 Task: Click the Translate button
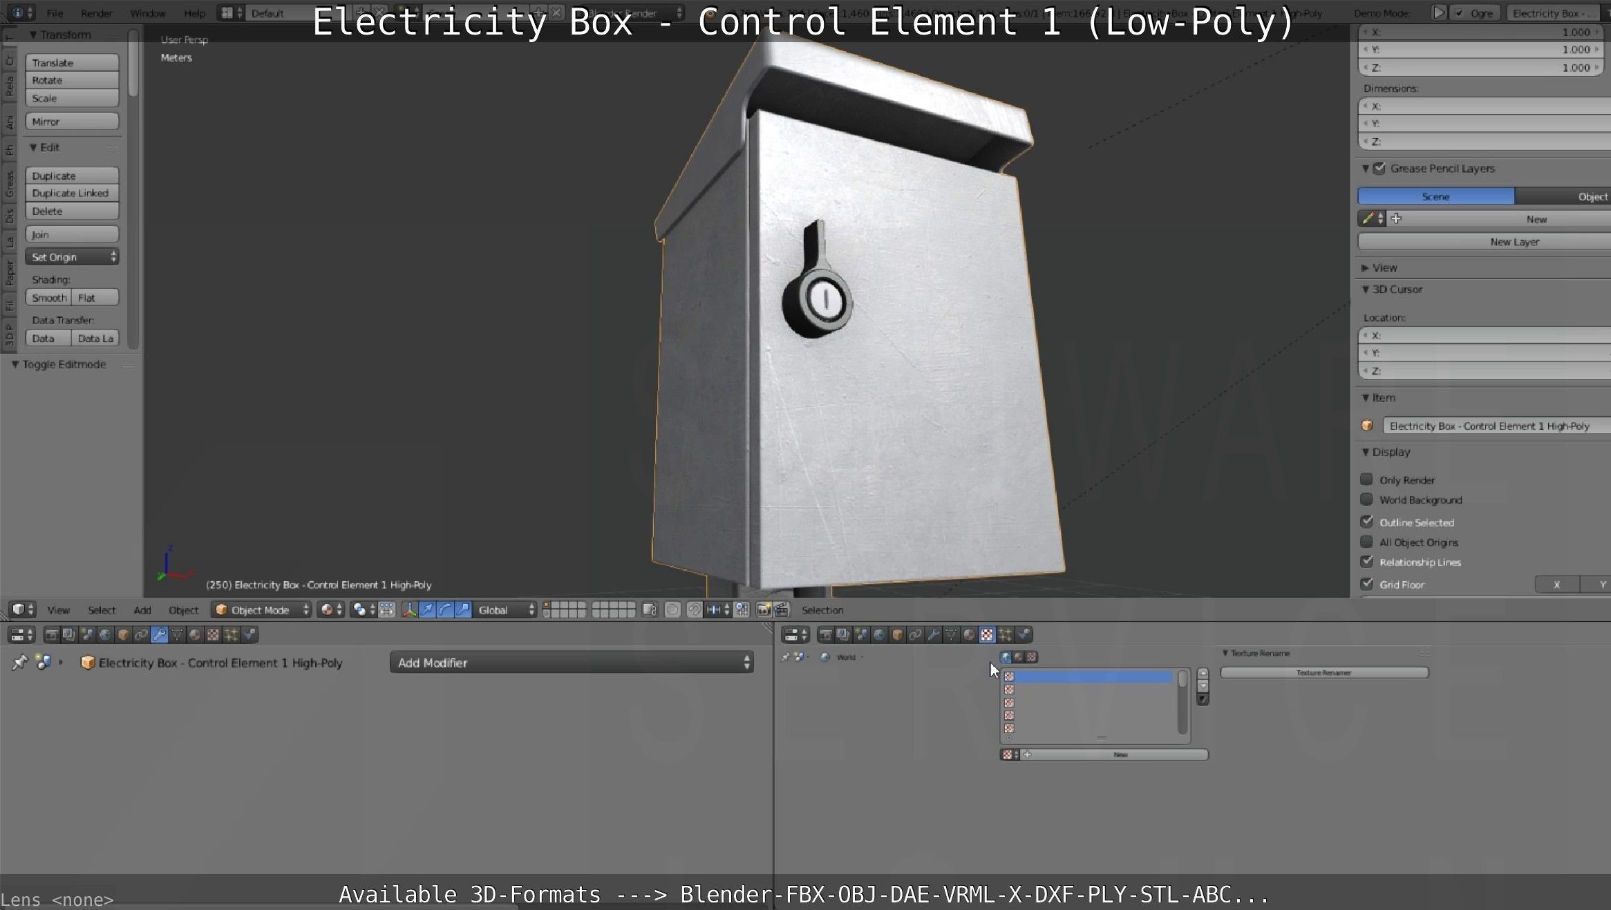tap(73, 62)
